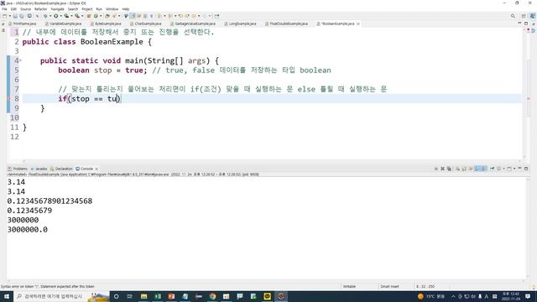Click the Open Perspective icon

point(524,16)
